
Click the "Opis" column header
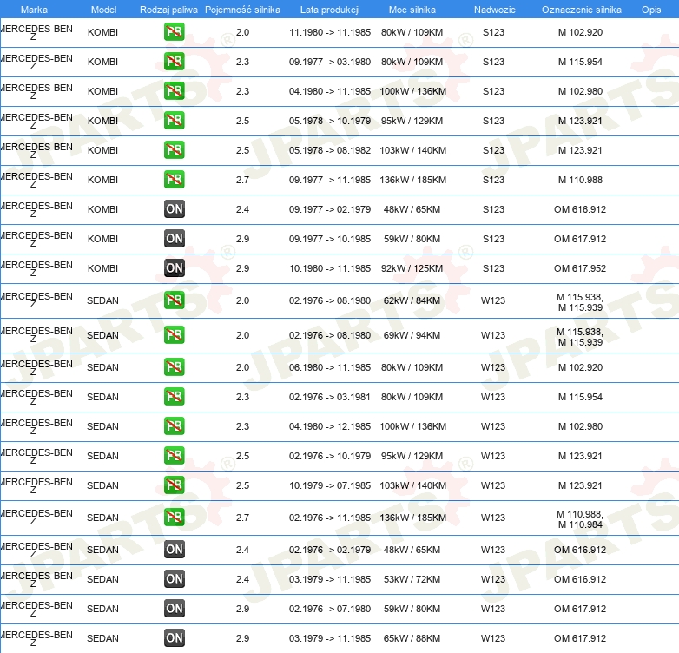[x=650, y=10]
